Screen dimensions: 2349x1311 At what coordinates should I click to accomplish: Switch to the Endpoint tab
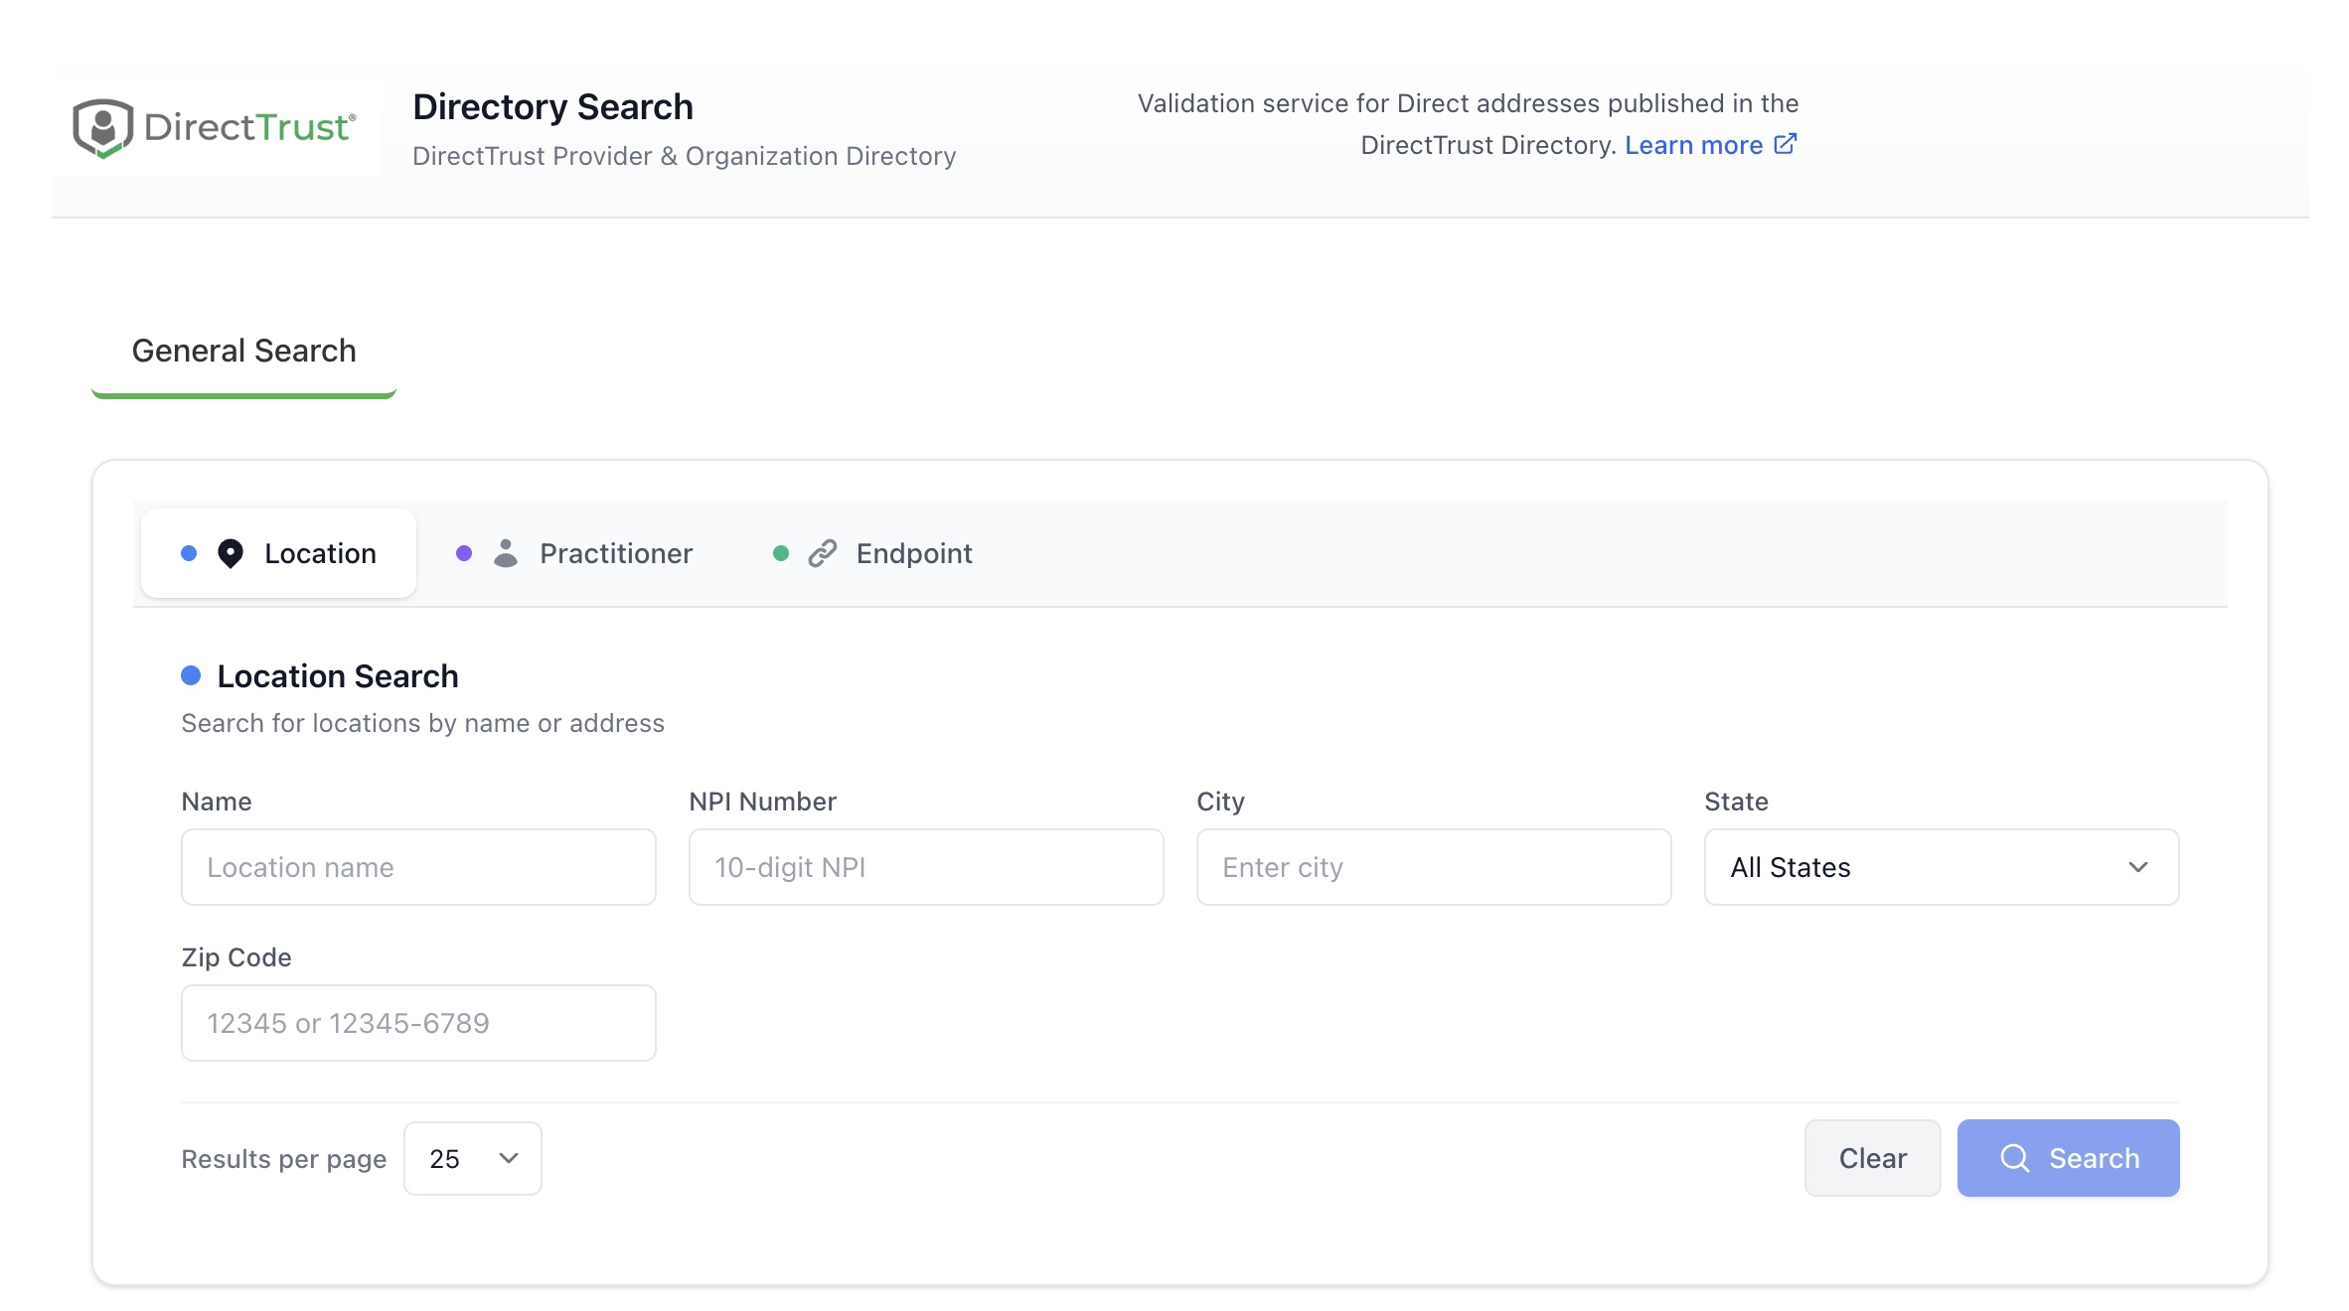[x=872, y=553]
